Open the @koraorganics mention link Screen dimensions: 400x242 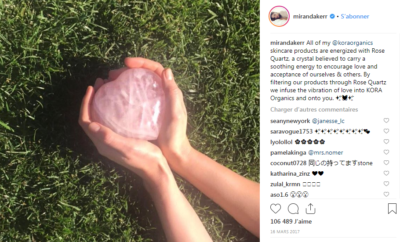[x=353, y=43]
